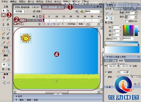Select the Free Transform tool

[x=4, y=15]
